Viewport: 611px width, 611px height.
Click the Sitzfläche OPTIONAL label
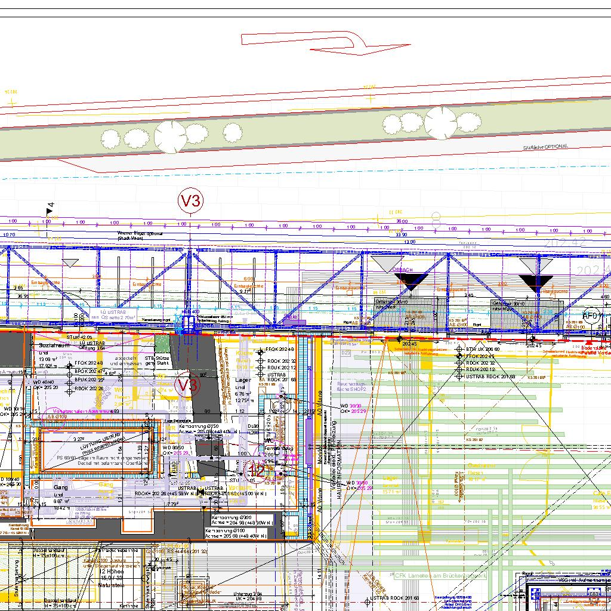click(546, 147)
